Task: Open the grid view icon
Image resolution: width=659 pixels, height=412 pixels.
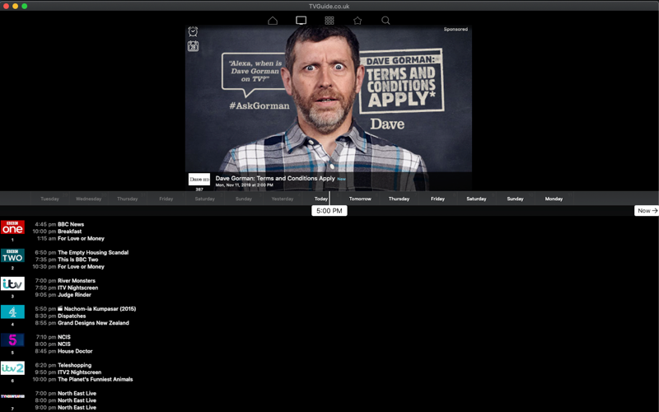Action: coord(329,21)
